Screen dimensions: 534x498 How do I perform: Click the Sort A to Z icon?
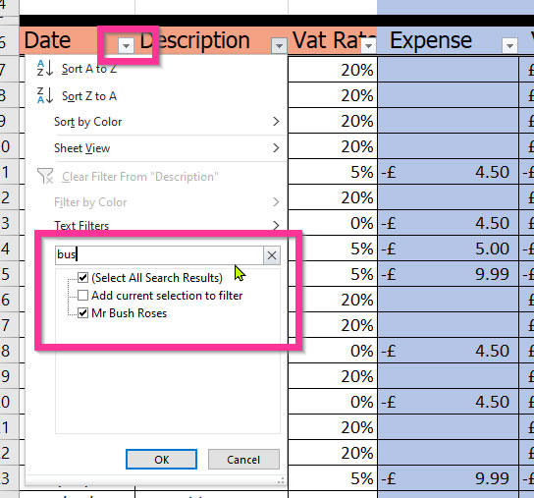[x=45, y=68]
